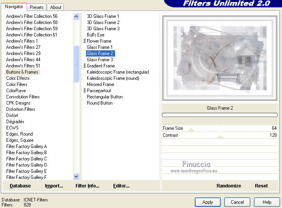The image size is (282, 208).
Task: Open the Editor... dialog
Action: click(121, 186)
